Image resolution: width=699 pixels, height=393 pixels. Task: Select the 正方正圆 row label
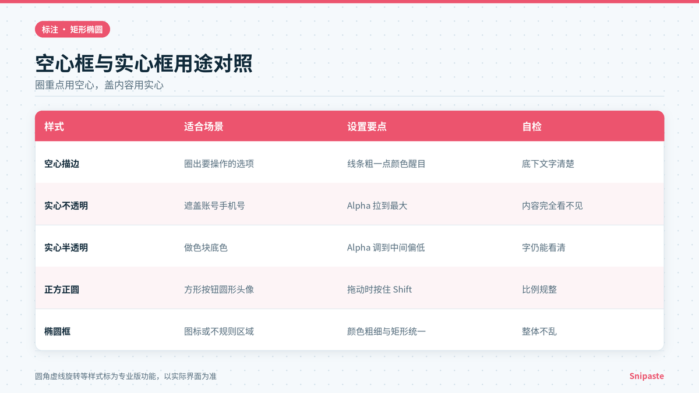coord(62,289)
